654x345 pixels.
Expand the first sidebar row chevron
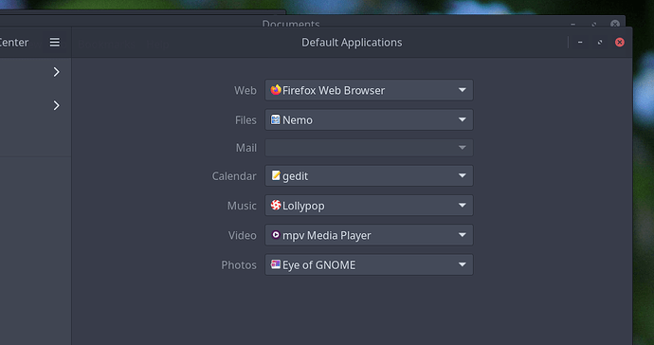[56, 72]
